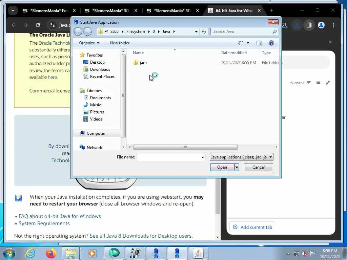Click the New folder button
The image size is (347, 260).
pyautogui.click(x=120, y=43)
